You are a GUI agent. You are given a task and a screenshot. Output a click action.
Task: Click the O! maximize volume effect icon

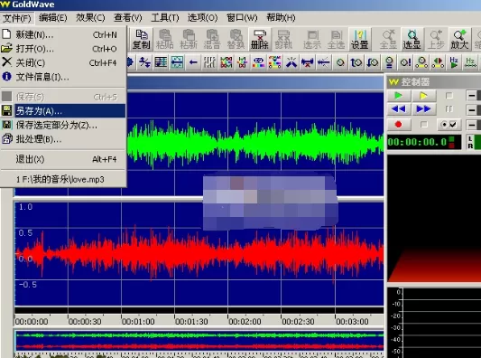click(x=405, y=62)
